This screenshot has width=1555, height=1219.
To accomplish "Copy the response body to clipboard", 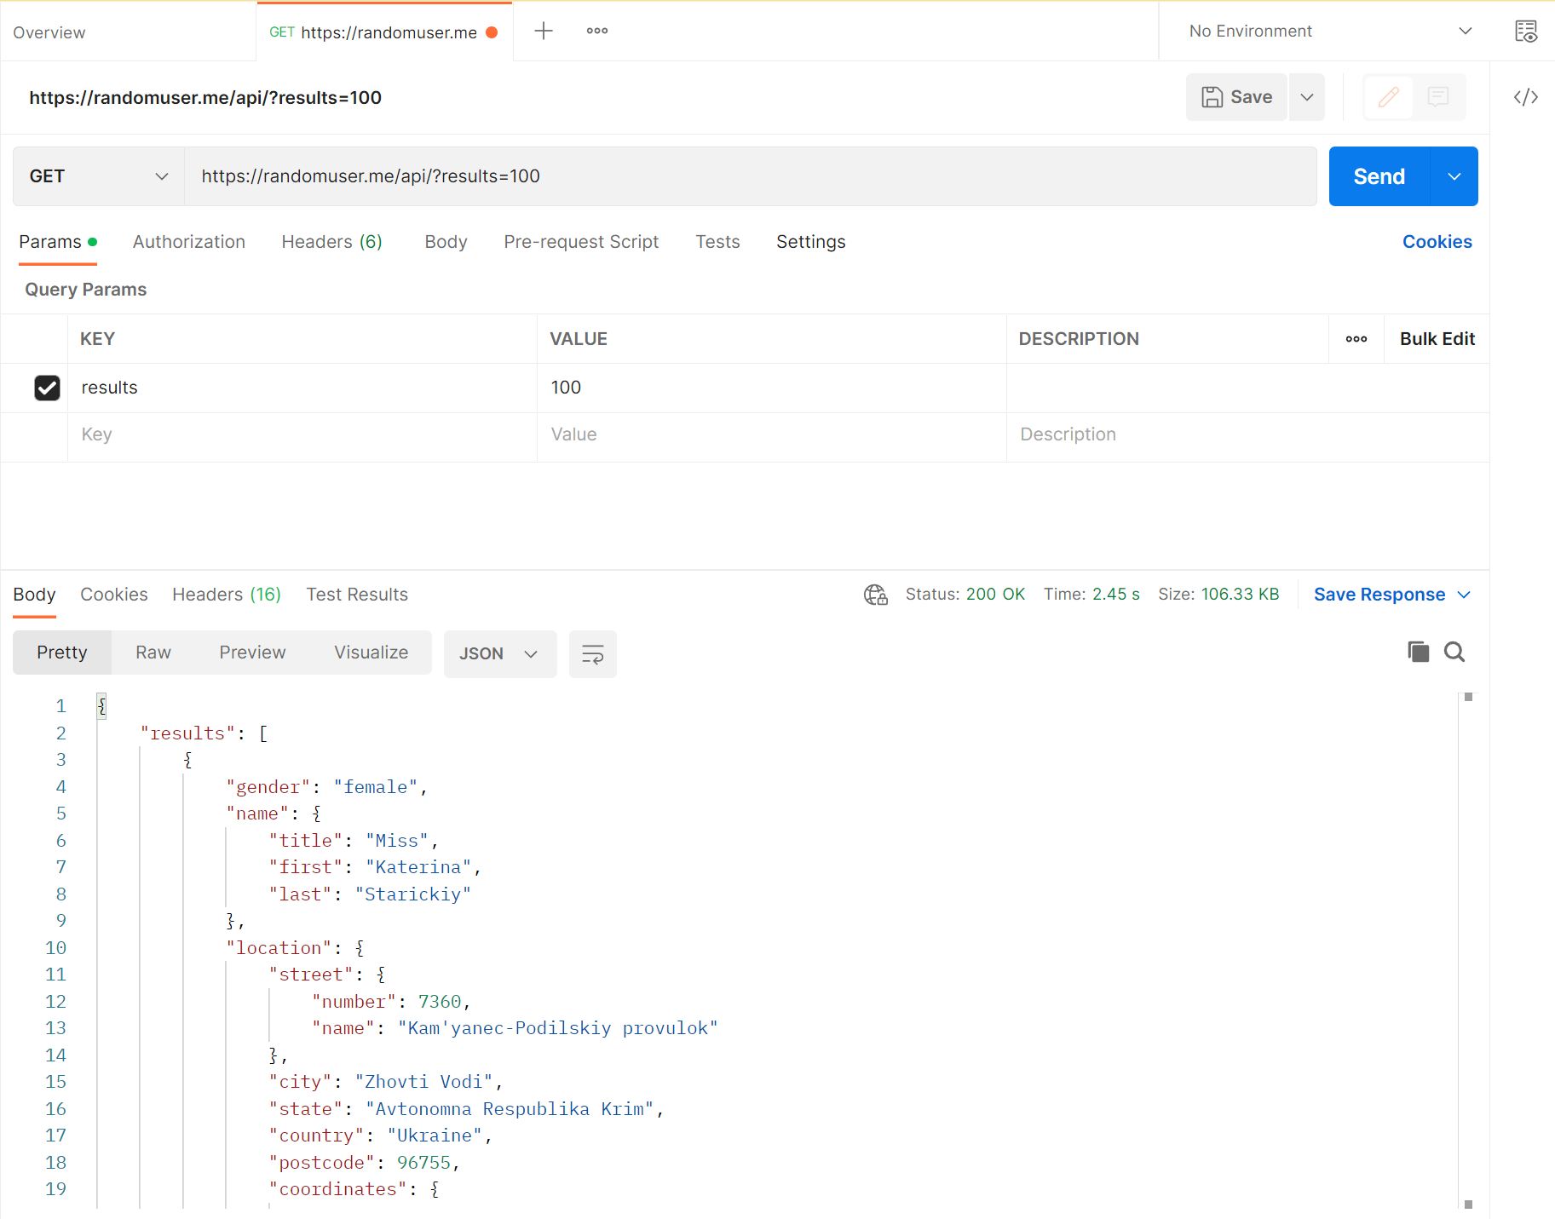I will click(x=1418, y=653).
